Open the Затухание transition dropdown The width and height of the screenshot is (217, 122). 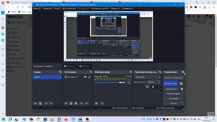147,77
